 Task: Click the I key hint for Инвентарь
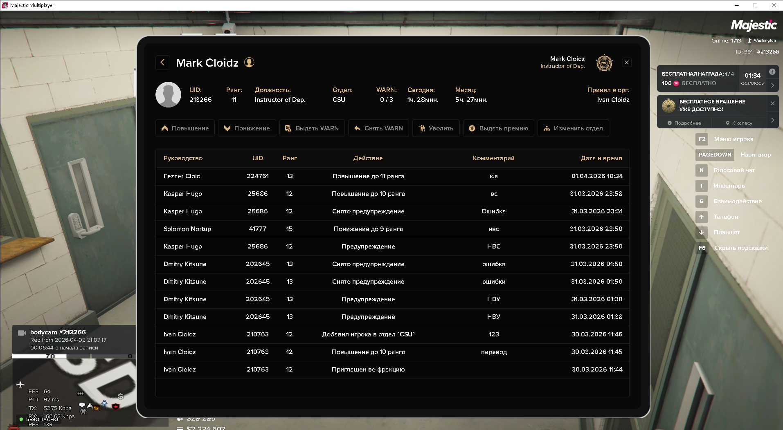[x=702, y=186]
